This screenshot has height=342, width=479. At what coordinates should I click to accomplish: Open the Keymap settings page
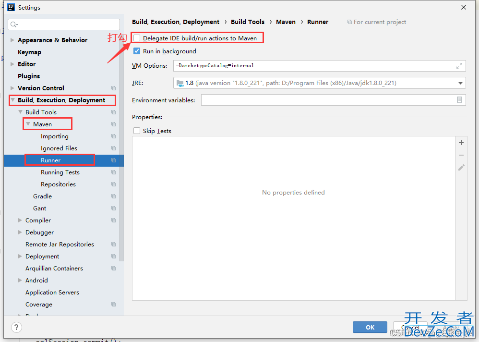click(29, 52)
